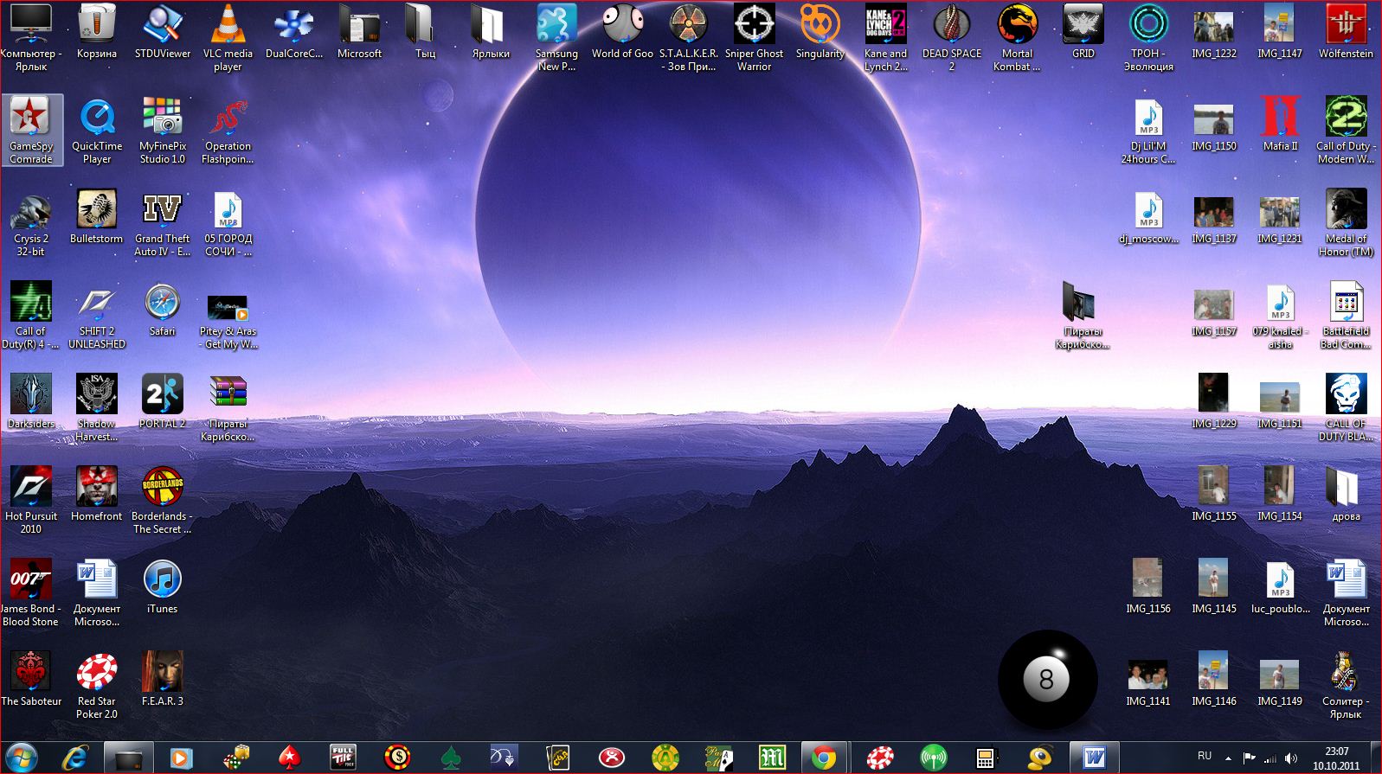1382x774 pixels.
Task: Select the Grand Theft Auto IV icon
Action: pos(162,211)
